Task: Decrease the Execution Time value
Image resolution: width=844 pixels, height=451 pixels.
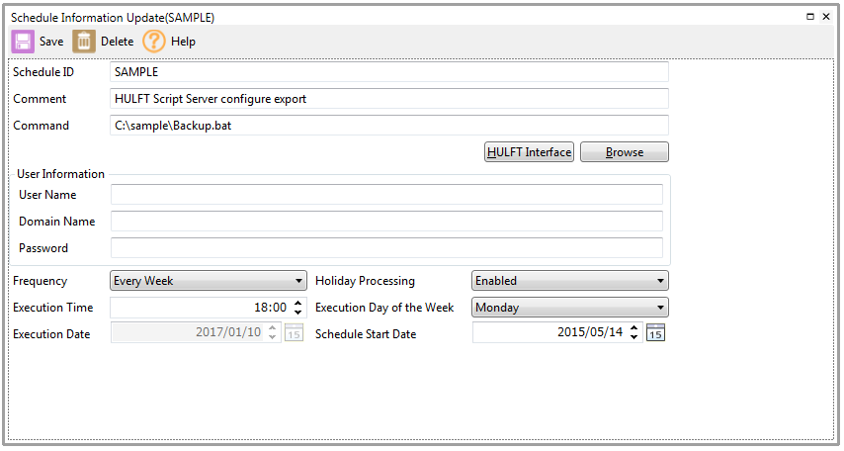Action: point(298,313)
